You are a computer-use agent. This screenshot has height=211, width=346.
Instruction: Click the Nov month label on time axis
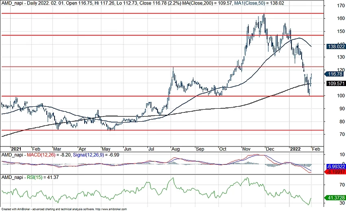pyautogui.click(x=247, y=149)
